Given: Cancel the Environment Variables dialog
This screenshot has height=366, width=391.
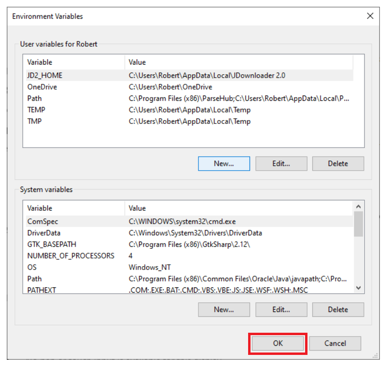Looking at the screenshot, I should point(335,343).
